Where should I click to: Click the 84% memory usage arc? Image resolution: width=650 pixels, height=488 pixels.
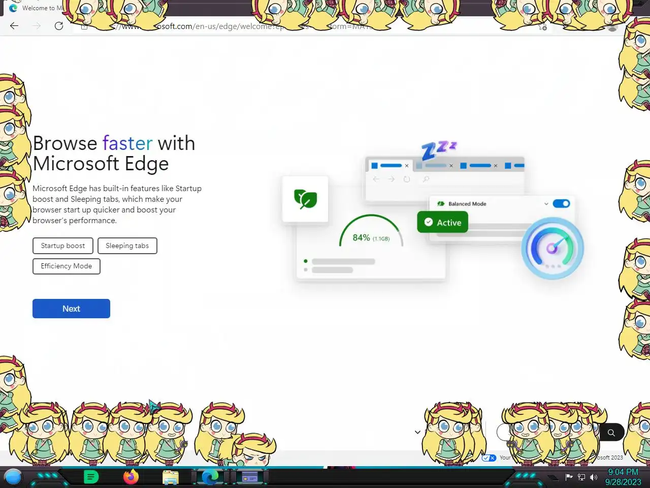pos(371,232)
